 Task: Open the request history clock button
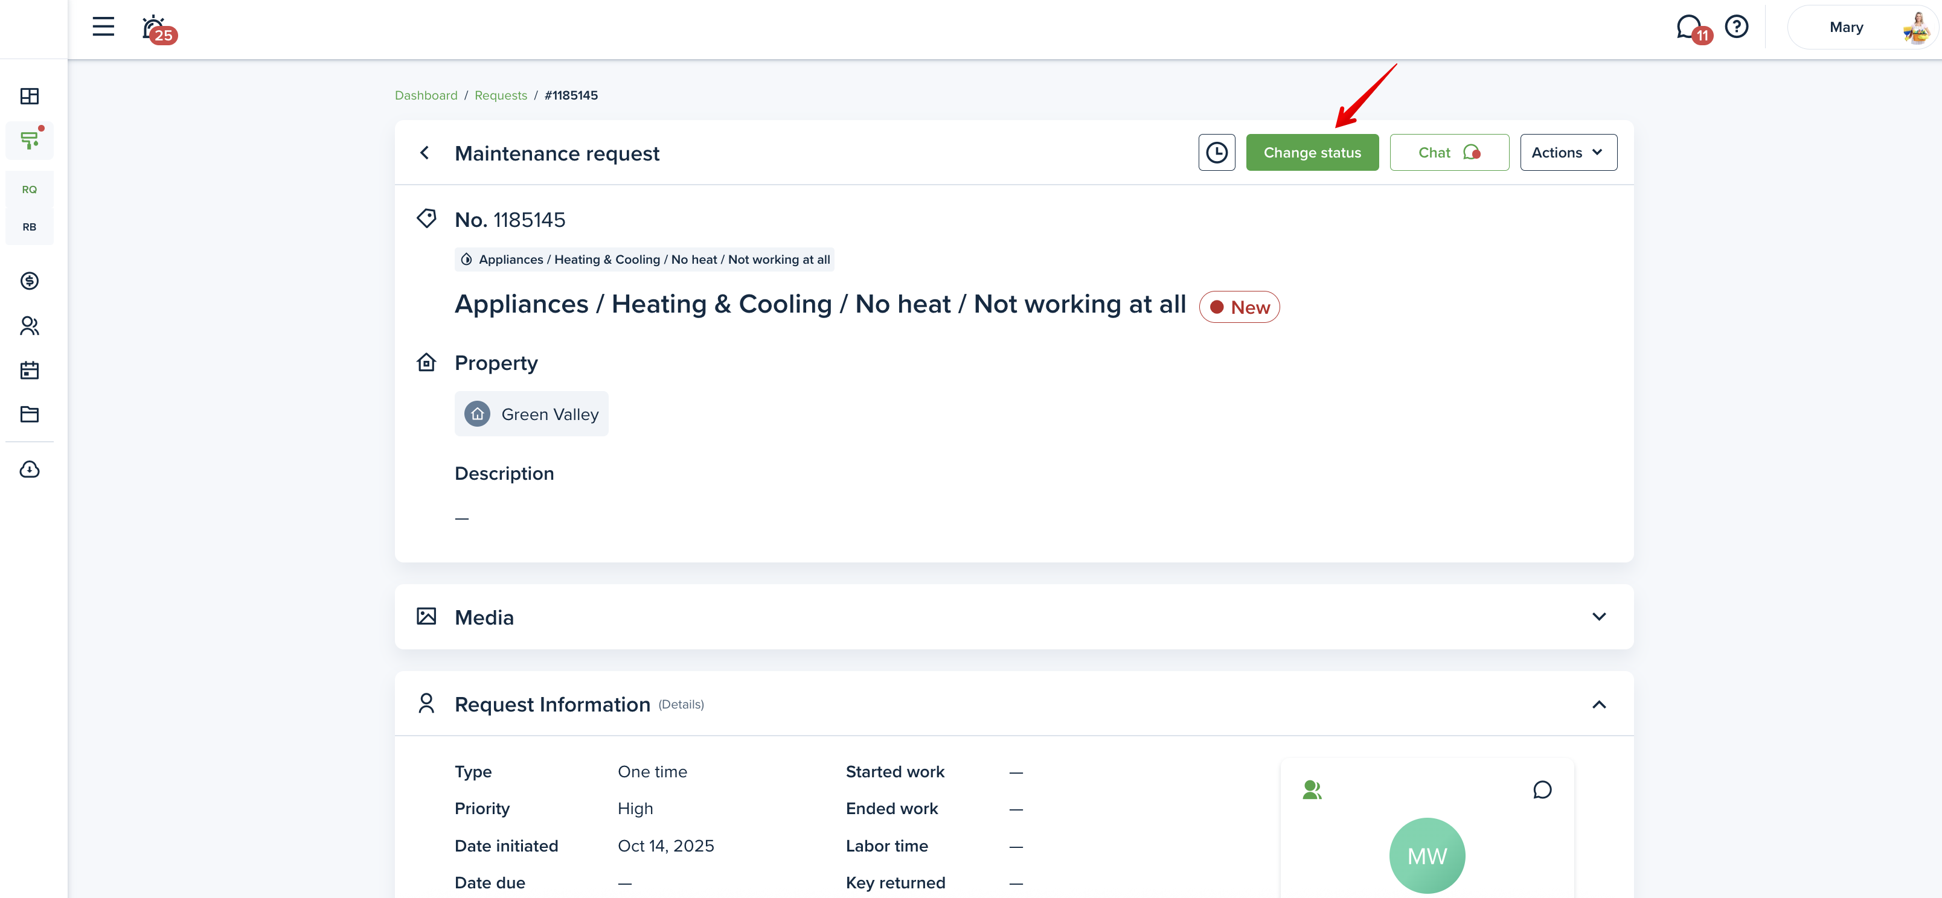1216,153
